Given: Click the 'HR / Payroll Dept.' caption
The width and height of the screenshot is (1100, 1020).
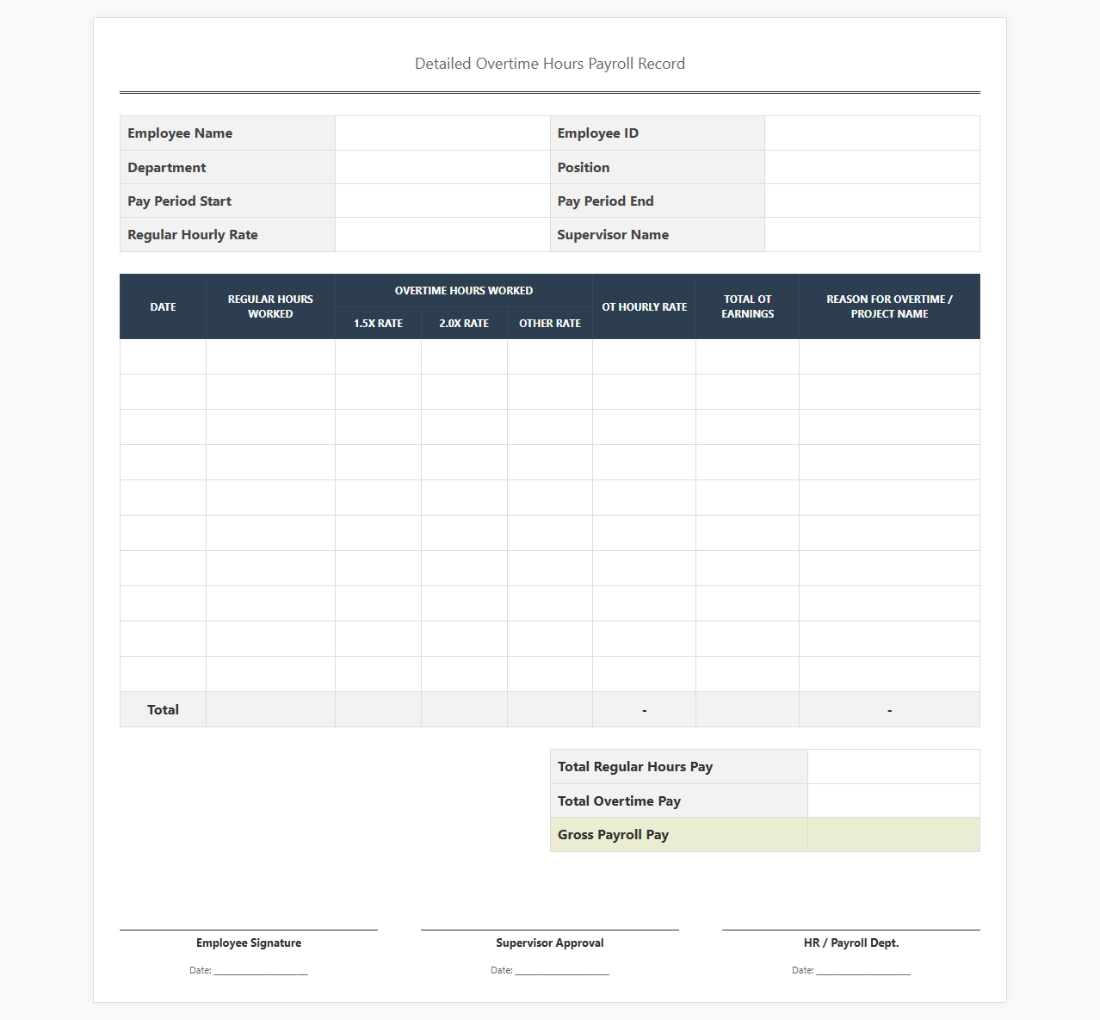Looking at the screenshot, I should pos(851,943).
